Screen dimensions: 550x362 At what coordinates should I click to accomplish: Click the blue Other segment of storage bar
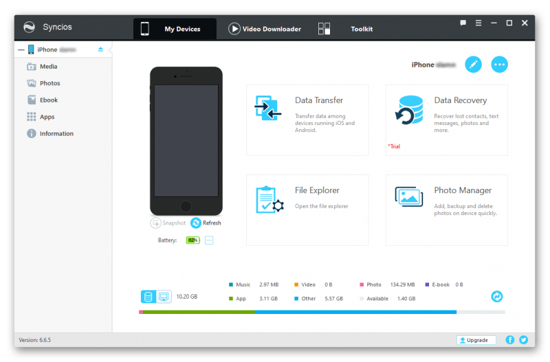[x=355, y=312]
